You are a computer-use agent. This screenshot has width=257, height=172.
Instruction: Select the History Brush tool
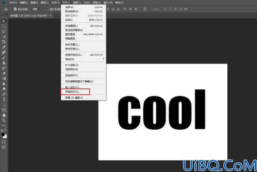point(4,68)
